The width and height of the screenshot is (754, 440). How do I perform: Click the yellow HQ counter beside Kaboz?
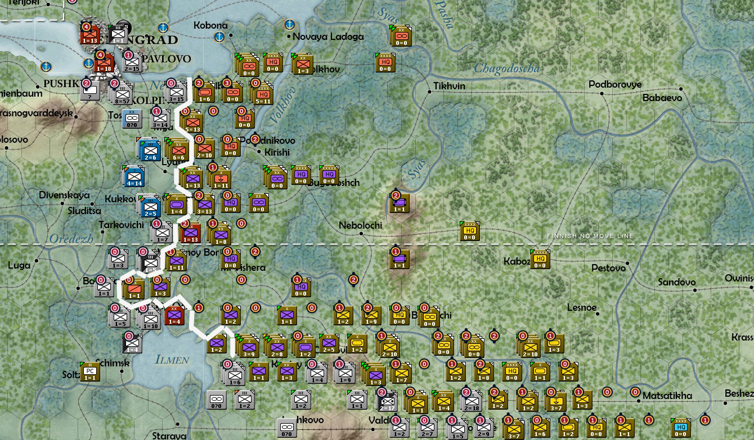click(x=541, y=260)
